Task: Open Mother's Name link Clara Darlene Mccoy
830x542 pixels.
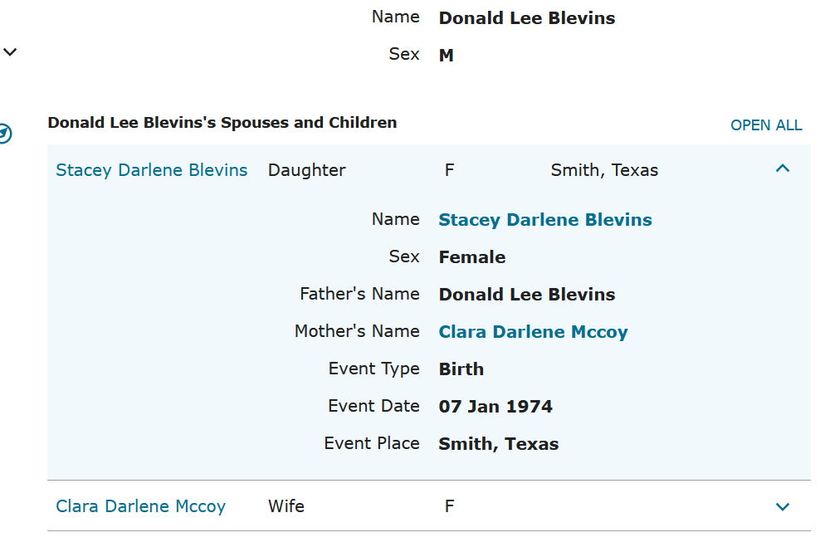Action: pyautogui.click(x=533, y=332)
